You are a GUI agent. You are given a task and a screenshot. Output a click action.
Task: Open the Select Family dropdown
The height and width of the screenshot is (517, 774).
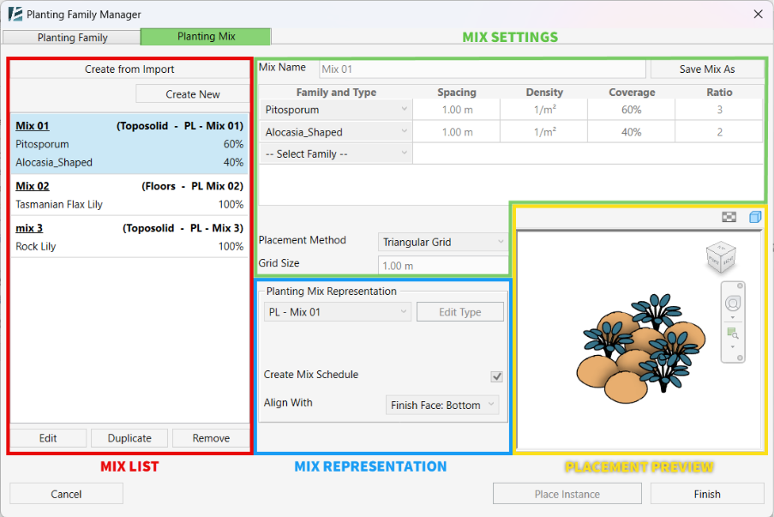[405, 154]
